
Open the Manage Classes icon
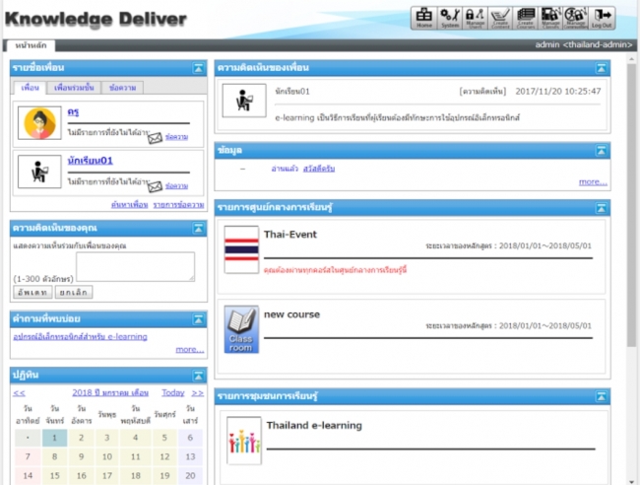pos(550,18)
